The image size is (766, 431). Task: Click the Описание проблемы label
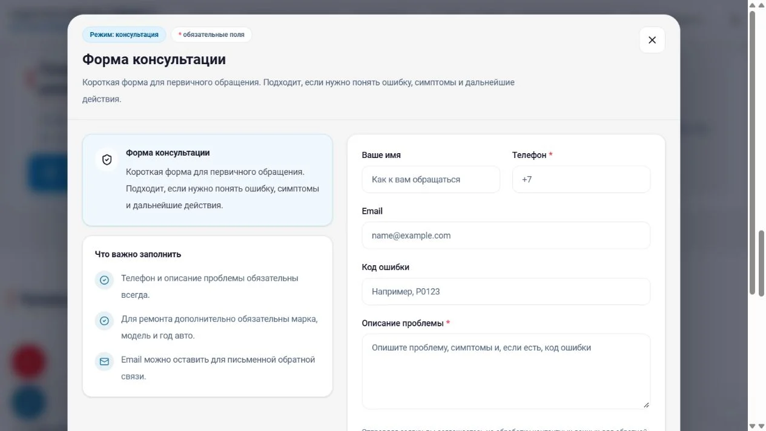pos(403,323)
